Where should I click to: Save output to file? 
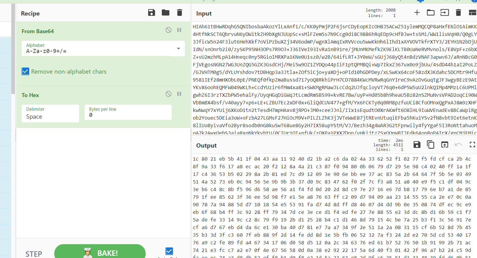(417, 145)
